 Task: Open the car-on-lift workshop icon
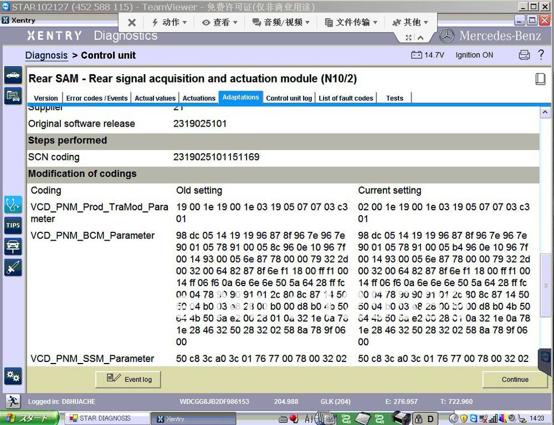point(13,246)
